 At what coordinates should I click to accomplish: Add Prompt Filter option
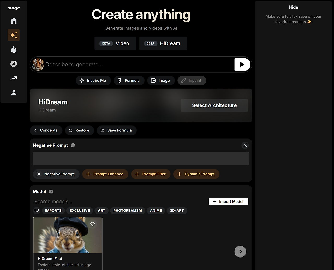151,174
